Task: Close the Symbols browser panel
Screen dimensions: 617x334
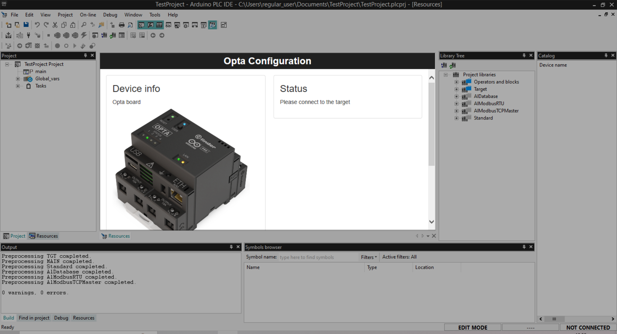Action: (531, 247)
